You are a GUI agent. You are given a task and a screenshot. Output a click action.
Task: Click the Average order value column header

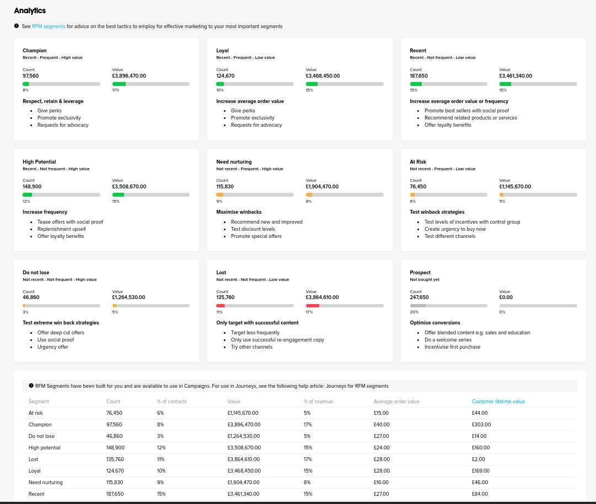[x=396, y=402]
